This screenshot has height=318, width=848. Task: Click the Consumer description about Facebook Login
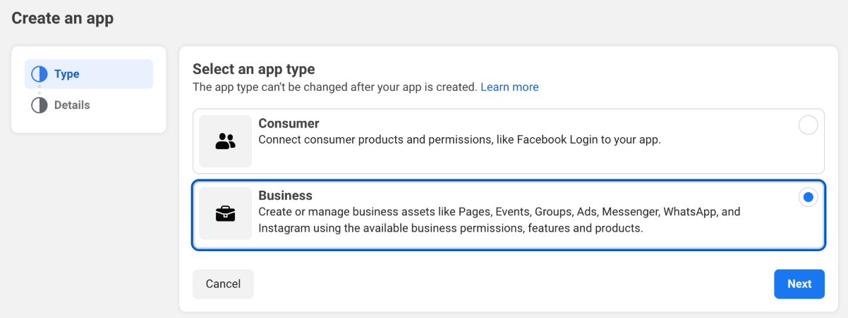[x=459, y=139]
